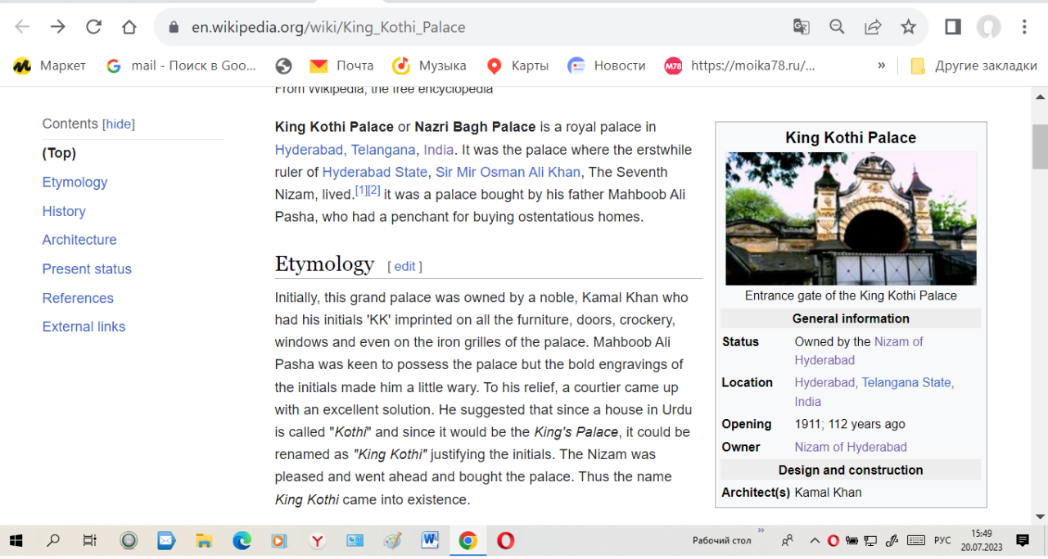The image size is (1048, 559).
Task: Open the Hyderabad State link
Action: pyautogui.click(x=375, y=172)
